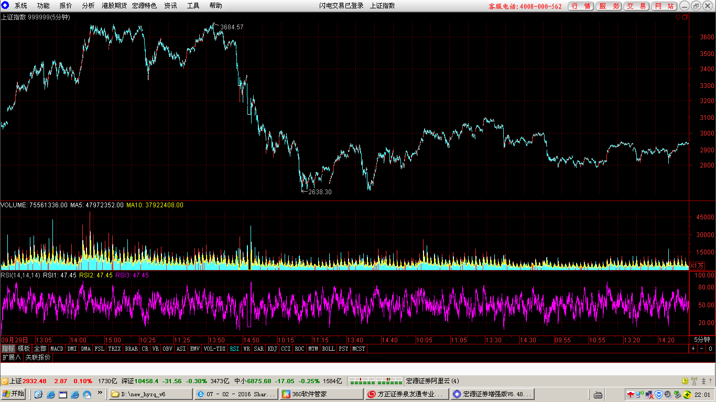Open the 帮助 menu
The height and width of the screenshot is (402, 716).
point(216,6)
